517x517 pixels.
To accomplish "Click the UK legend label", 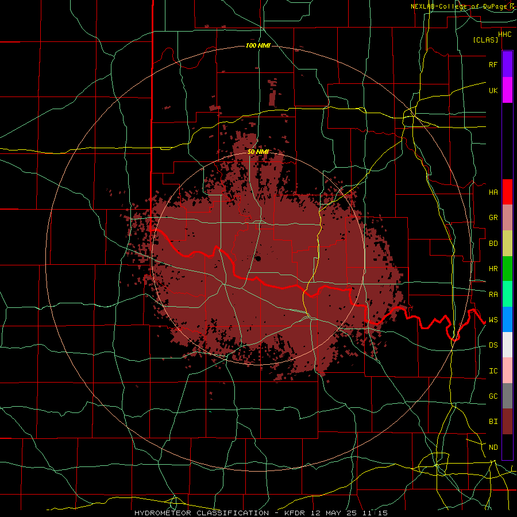I will tap(493, 90).
